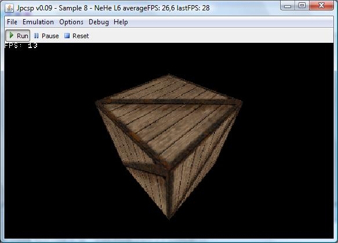Select the Reset text label
This screenshot has width=338, height=243.
click(x=81, y=36)
